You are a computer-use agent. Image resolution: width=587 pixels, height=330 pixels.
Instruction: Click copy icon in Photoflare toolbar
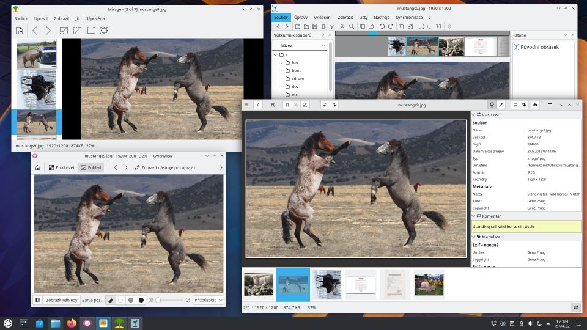(x=363, y=26)
